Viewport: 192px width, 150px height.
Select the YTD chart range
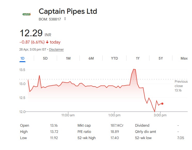coord(114,58)
